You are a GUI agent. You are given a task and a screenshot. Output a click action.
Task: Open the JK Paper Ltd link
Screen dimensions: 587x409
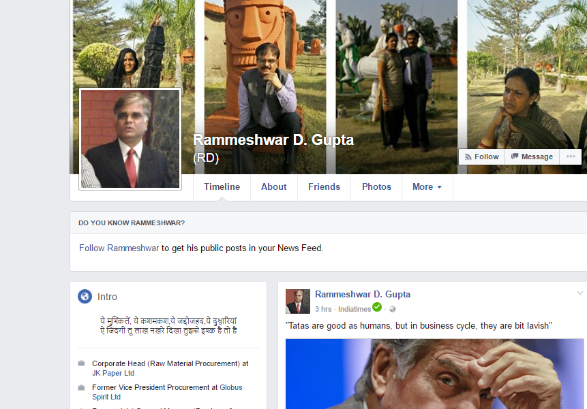point(113,373)
